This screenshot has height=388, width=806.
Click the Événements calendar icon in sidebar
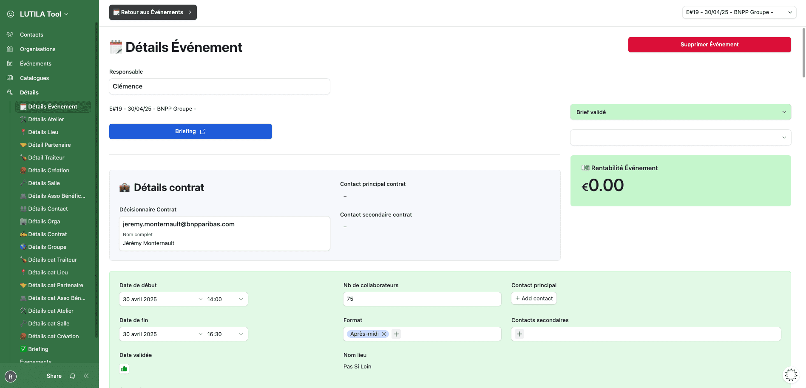[x=10, y=64]
